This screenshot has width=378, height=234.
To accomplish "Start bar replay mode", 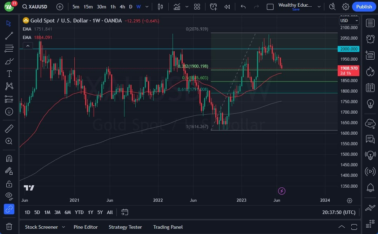I will 227,7.
